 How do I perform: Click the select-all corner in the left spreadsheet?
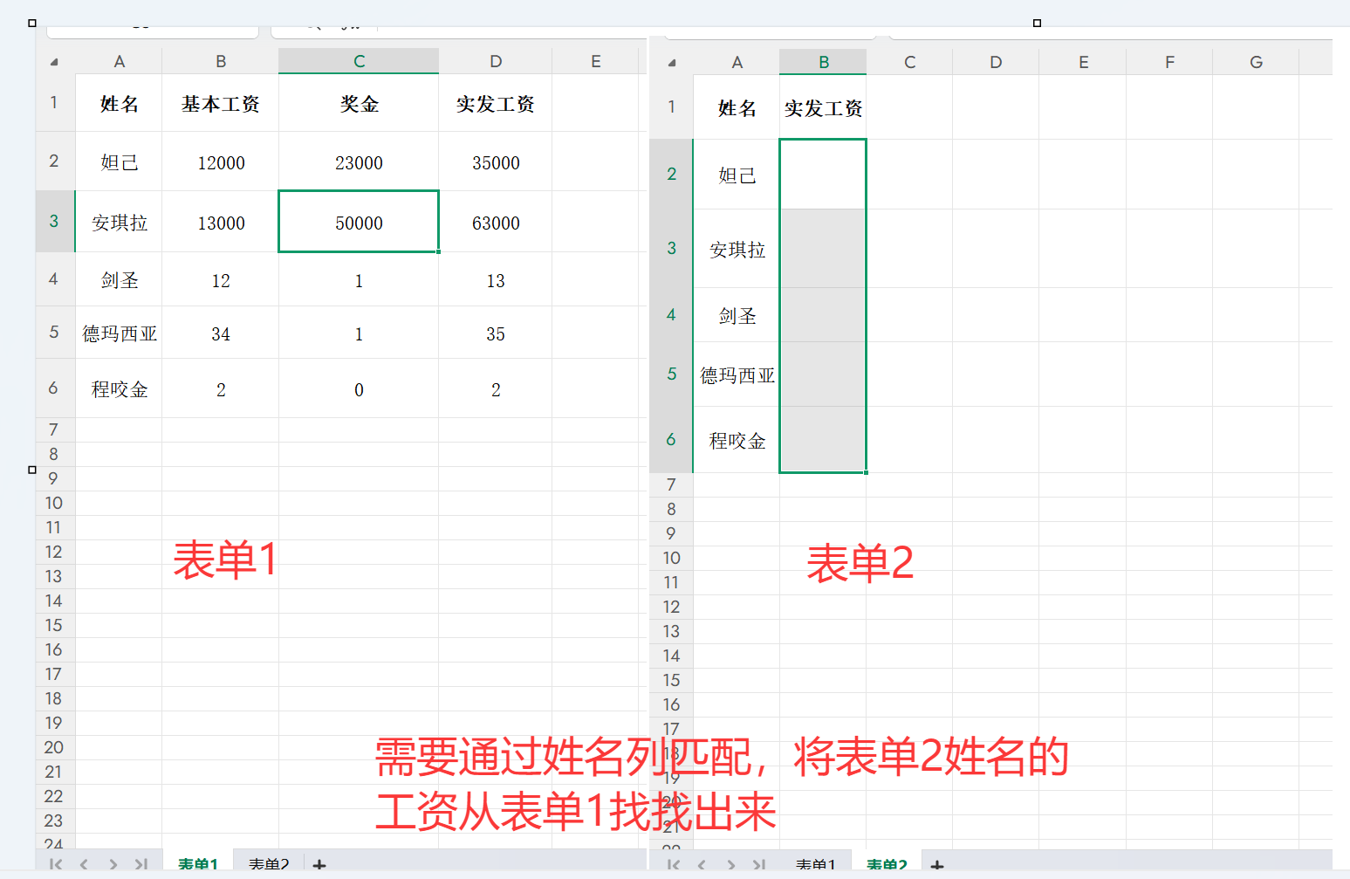[54, 62]
